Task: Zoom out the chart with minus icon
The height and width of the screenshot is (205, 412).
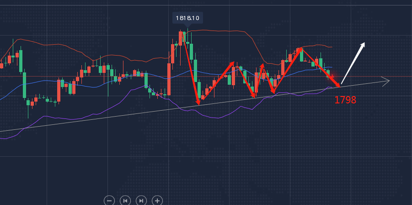Action: 109,201
